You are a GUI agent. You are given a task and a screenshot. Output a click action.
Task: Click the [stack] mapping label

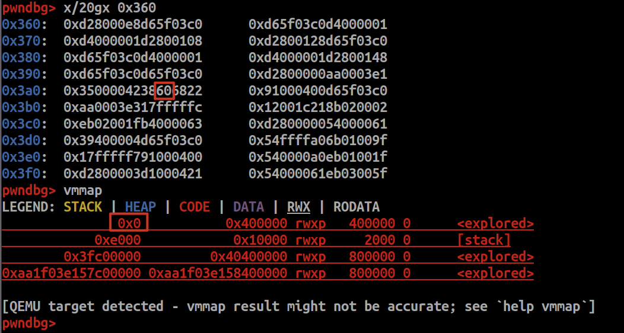(484, 240)
